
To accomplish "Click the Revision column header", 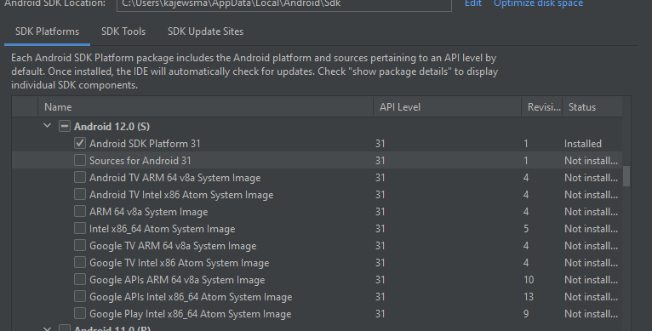I will click(x=542, y=107).
